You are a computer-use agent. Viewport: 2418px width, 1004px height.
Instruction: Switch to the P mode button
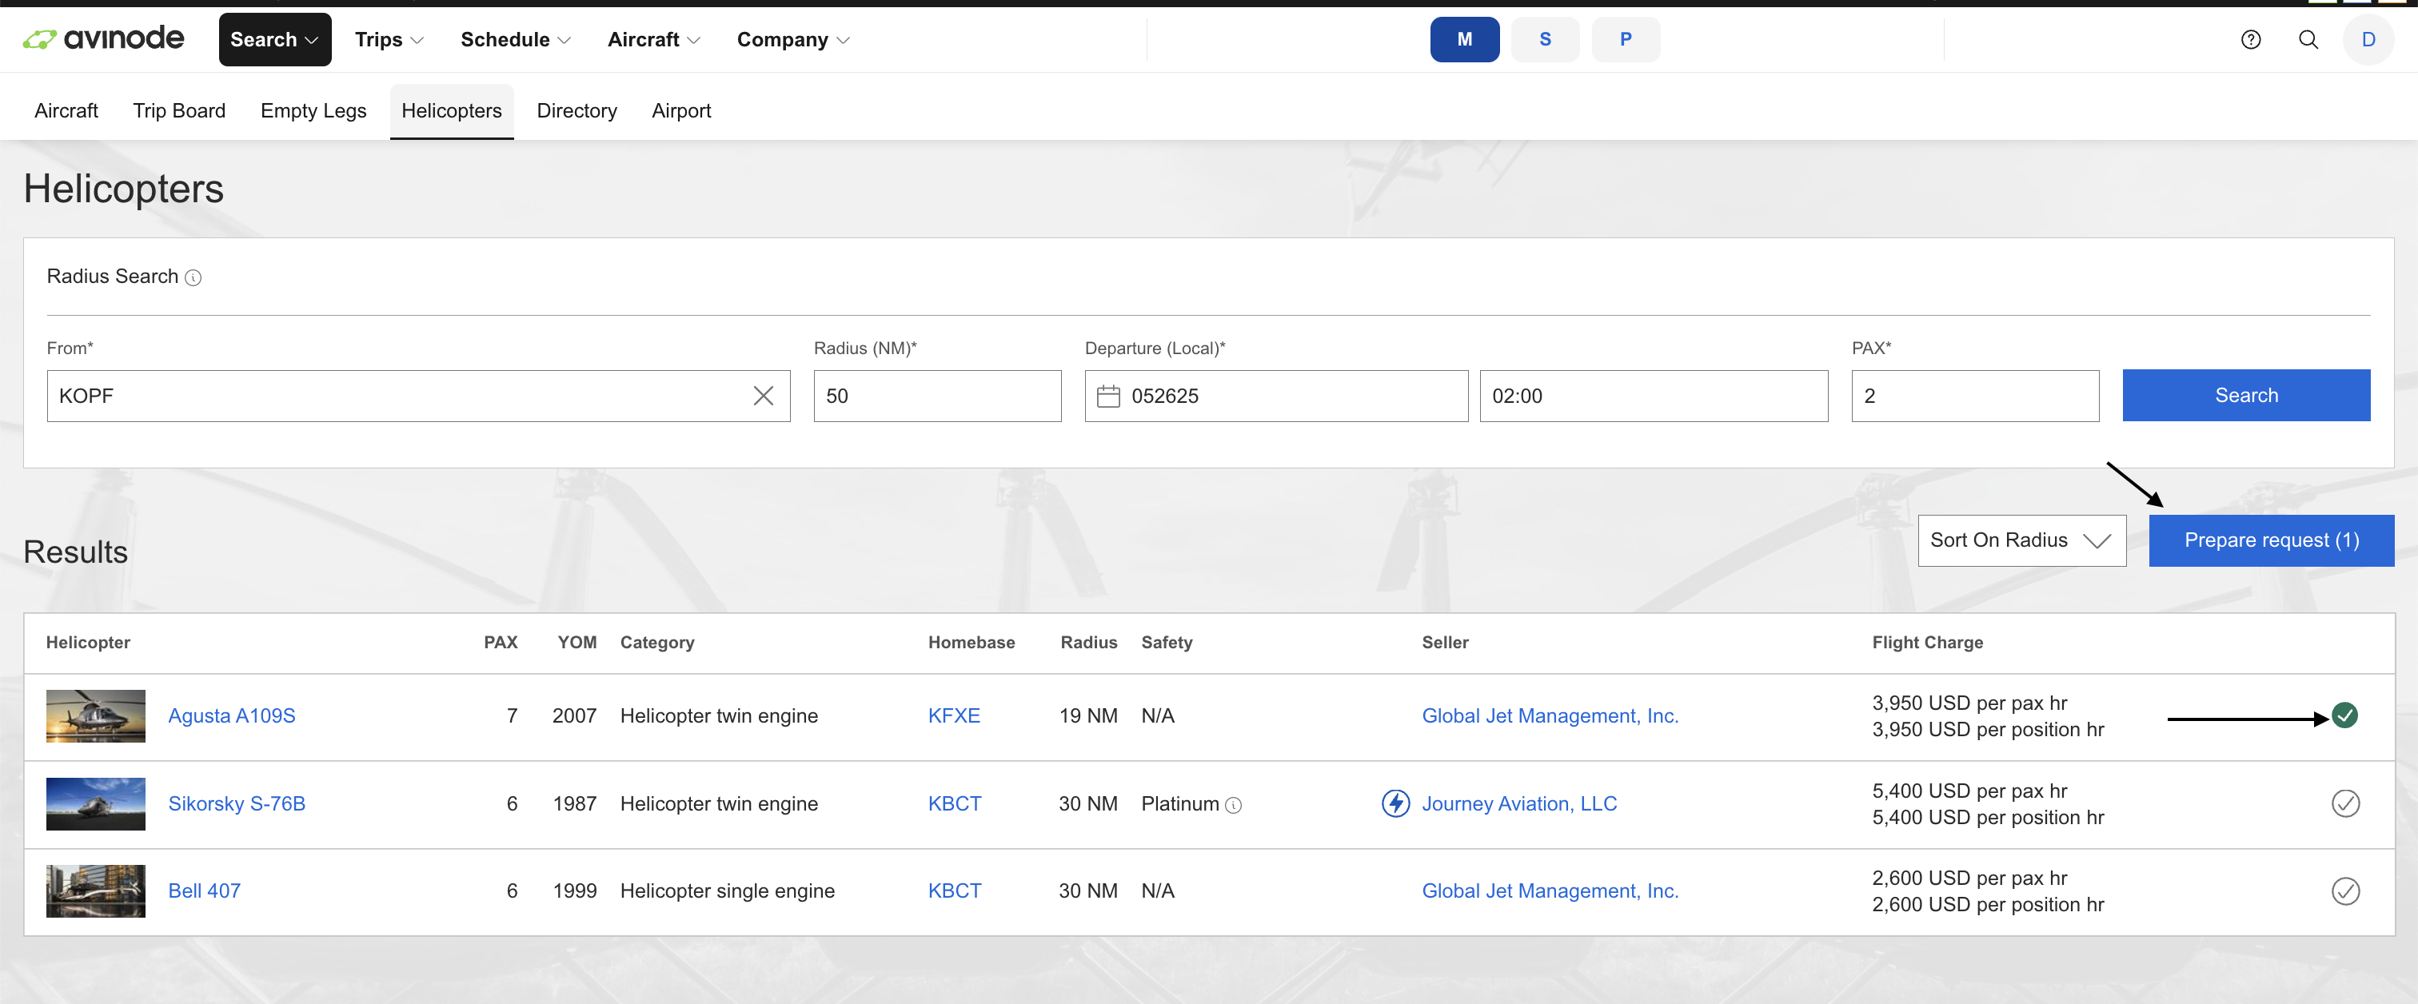tap(1626, 39)
